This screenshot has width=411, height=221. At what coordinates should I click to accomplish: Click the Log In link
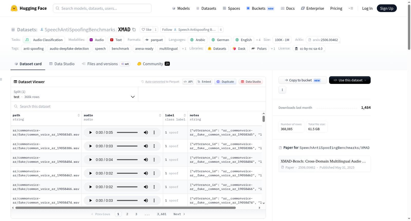[367, 8]
